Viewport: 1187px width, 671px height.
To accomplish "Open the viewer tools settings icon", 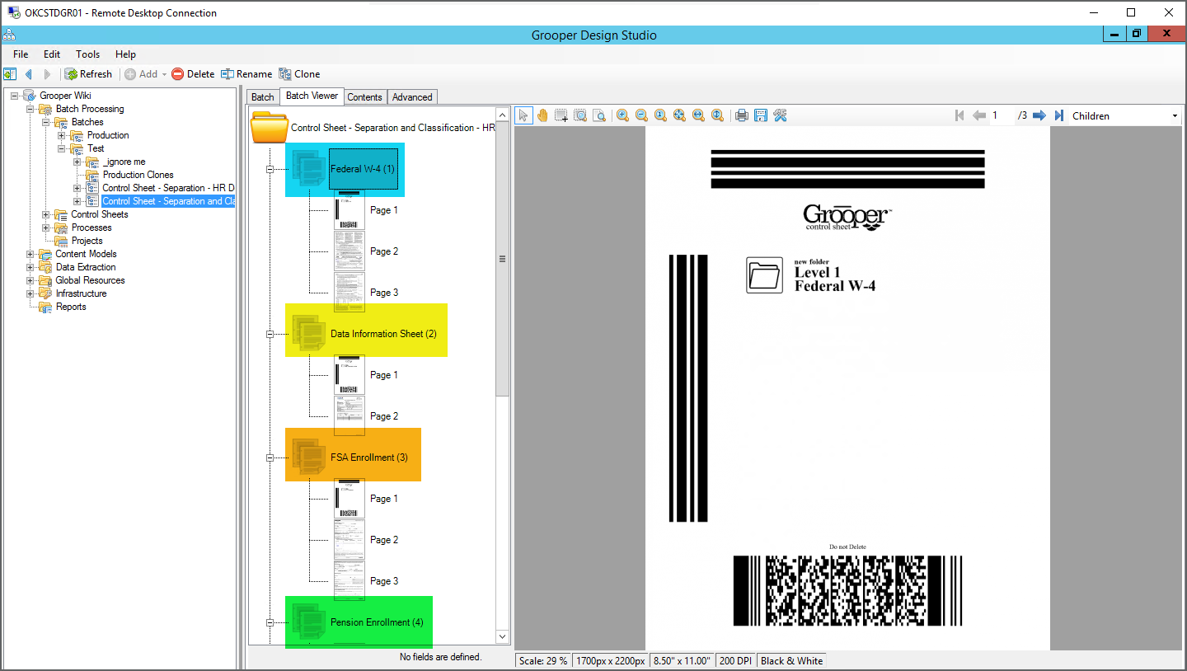I will click(x=780, y=115).
